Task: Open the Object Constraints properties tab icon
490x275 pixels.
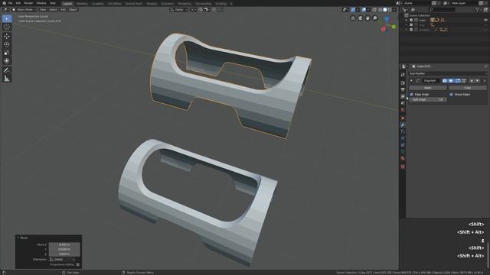Action: click(403, 145)
